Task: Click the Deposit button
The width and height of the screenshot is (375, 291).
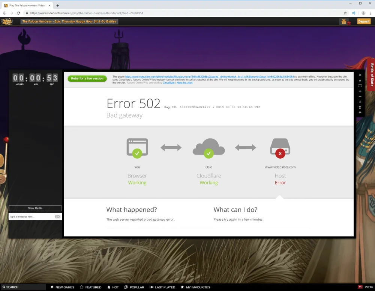Action: coord(364,21)
